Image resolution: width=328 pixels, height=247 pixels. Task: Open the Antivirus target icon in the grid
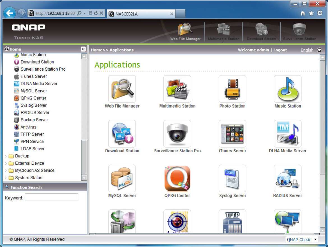[177, 221]
